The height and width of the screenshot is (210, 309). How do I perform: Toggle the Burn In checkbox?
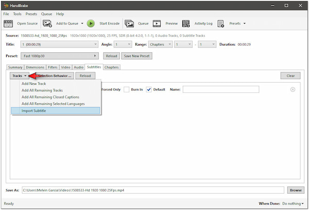pos(126,89)
